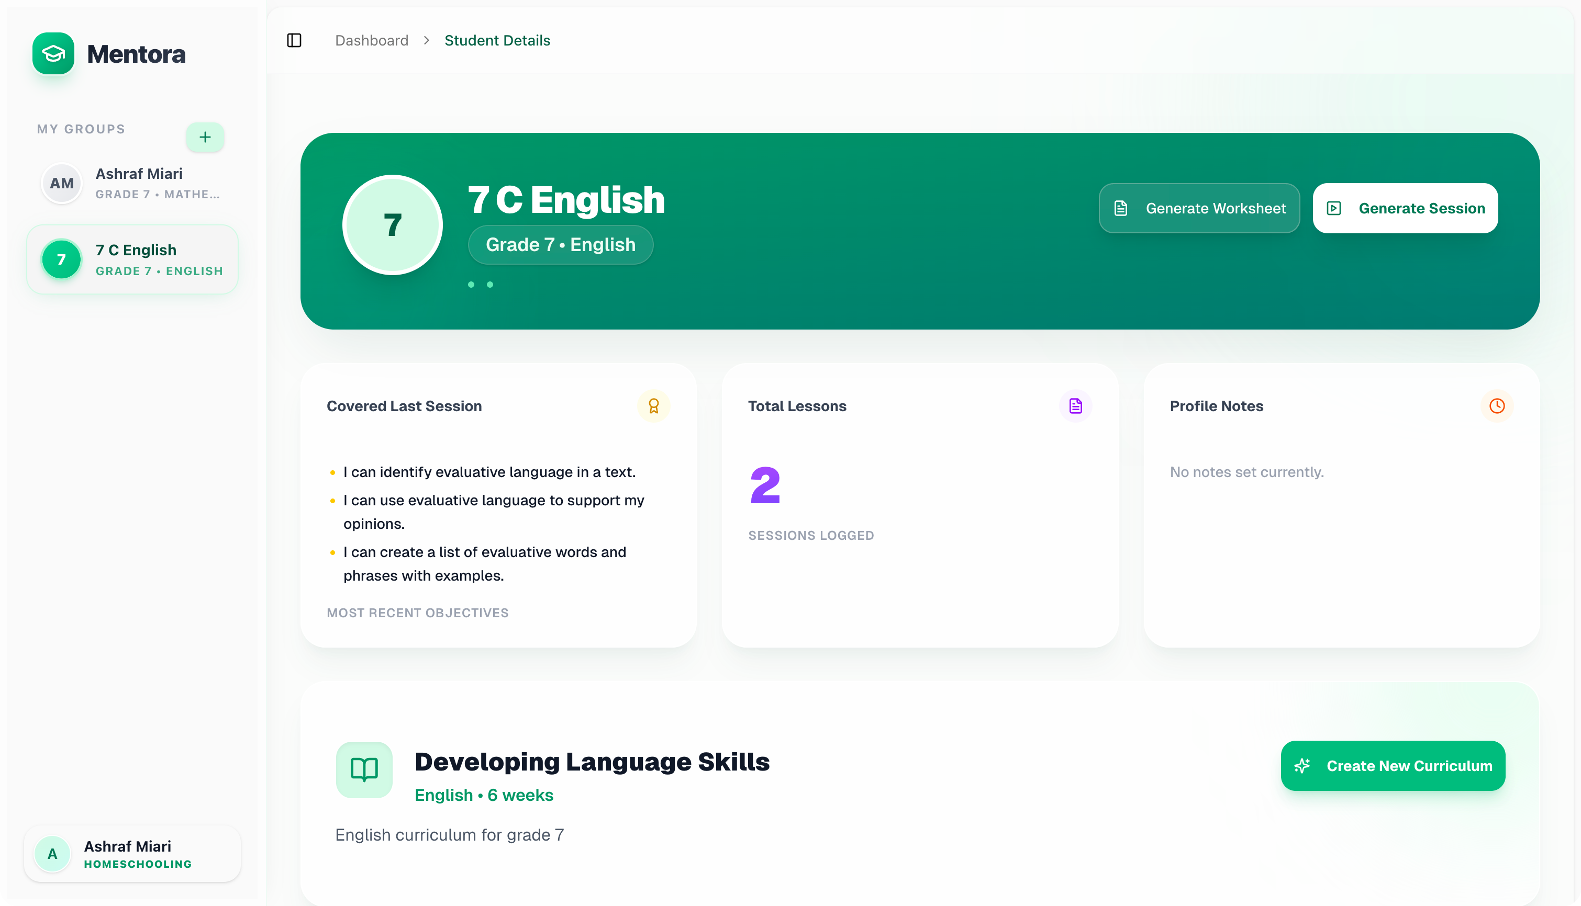
Task: Click Generate Worksheet button
Action: pyautogui.click(x=1199, y=209)
